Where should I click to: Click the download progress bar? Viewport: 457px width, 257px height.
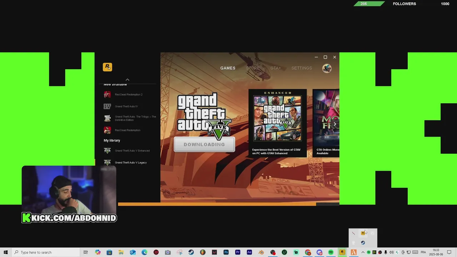(228, 204)
